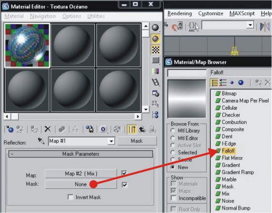Screen dimensions: 272x213
Task: Click the Mirror tool icon in toolbar
Action: point(265,27)
